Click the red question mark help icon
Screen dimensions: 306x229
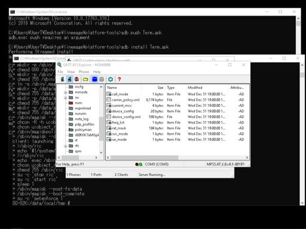point(119,79)
